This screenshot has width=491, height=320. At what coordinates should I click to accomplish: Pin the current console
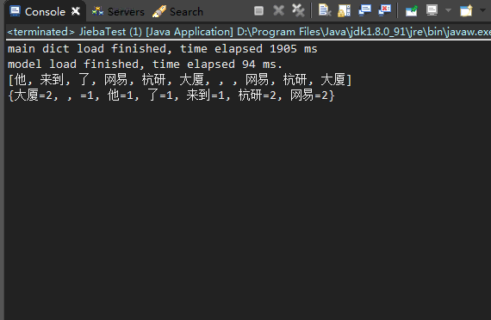click(x=411, y=11)
